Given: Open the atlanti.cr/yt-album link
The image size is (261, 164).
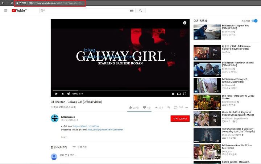Looking at the screenshot, I should click(86, 126).
